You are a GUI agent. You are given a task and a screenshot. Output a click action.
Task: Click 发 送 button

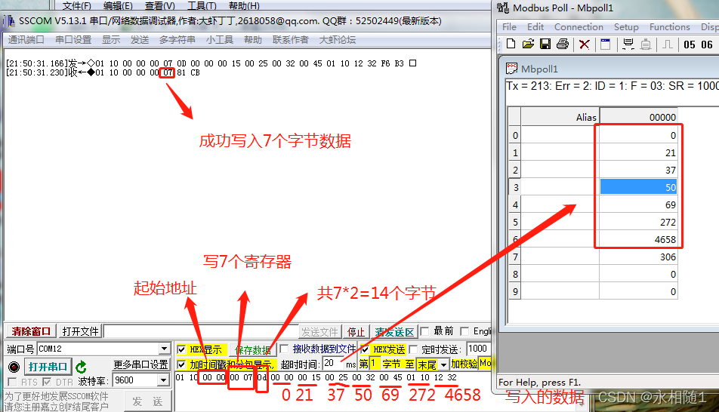148,401
